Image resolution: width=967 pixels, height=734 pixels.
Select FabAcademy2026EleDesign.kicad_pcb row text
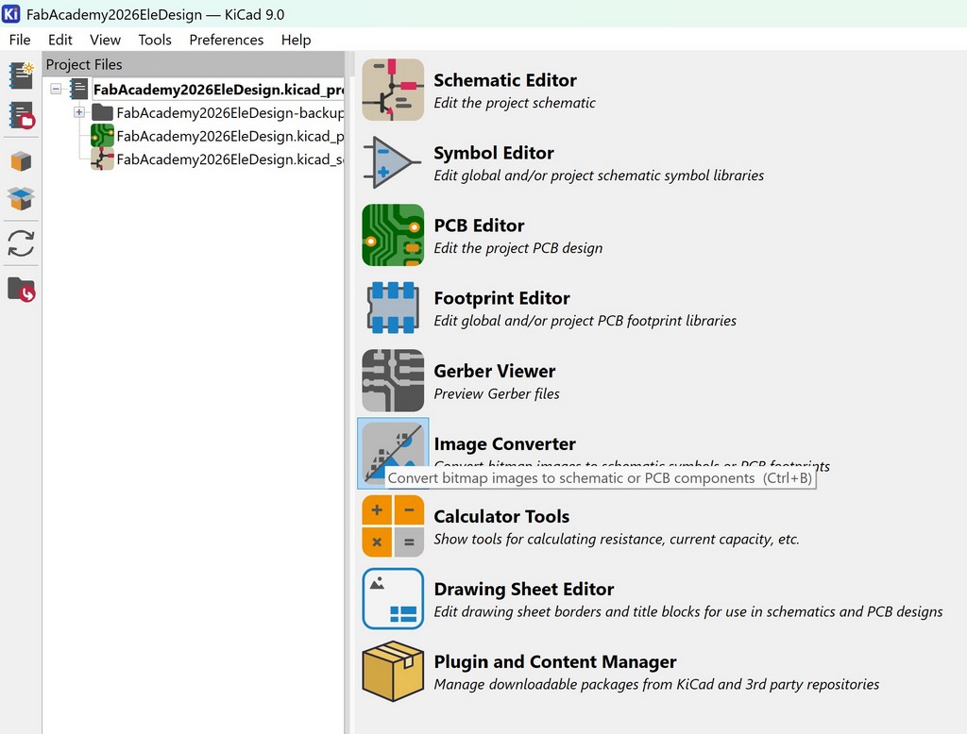tap(230, 136)
